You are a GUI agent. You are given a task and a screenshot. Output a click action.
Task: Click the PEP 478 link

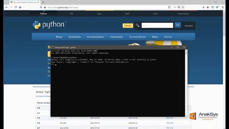(170, 123)
